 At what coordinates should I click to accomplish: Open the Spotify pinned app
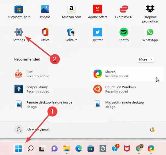click(124, 35)
